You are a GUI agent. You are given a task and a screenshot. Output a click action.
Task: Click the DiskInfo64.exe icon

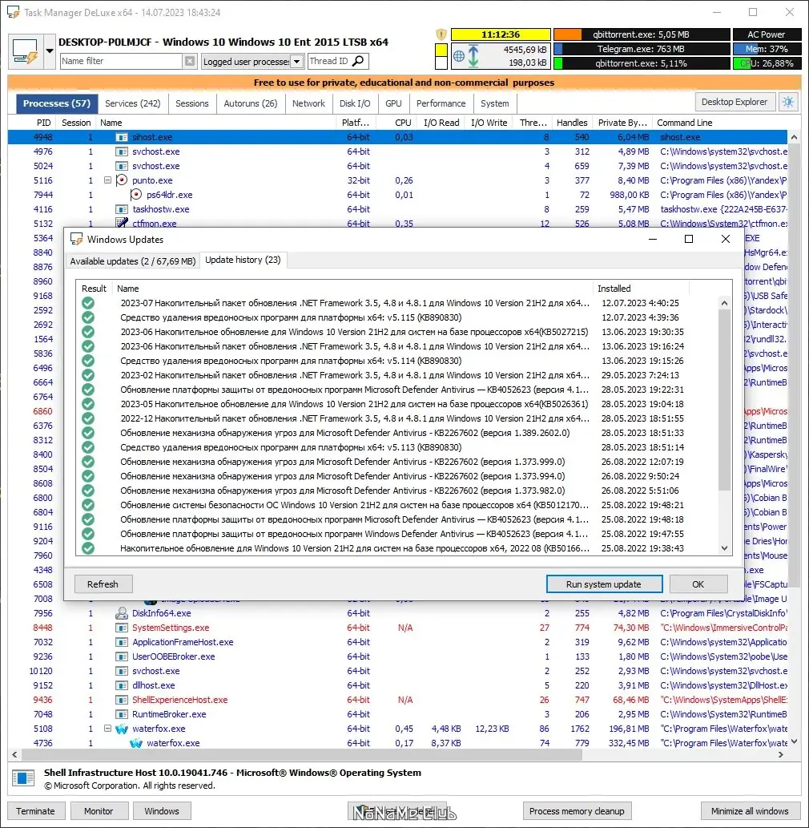click(x=122, y=613)
